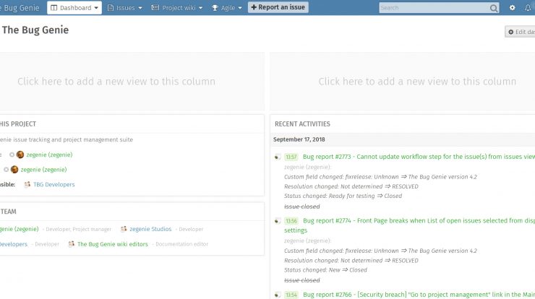535x299 pixels.
Task: Click the Recent Activities panel heading
Action: click(x=302, y=123)
